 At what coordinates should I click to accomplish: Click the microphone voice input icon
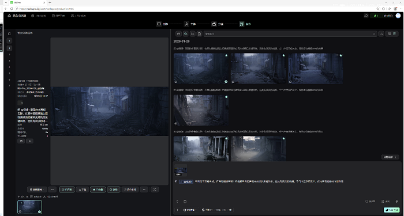397,202
